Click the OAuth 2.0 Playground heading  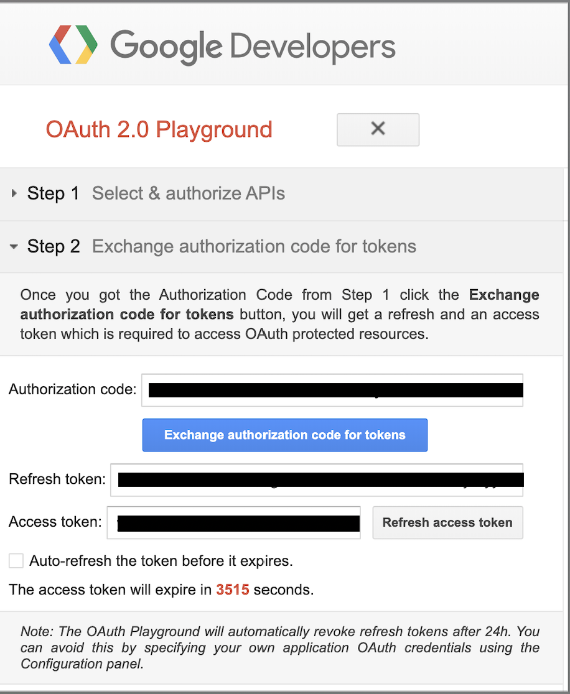click(159, 129)
